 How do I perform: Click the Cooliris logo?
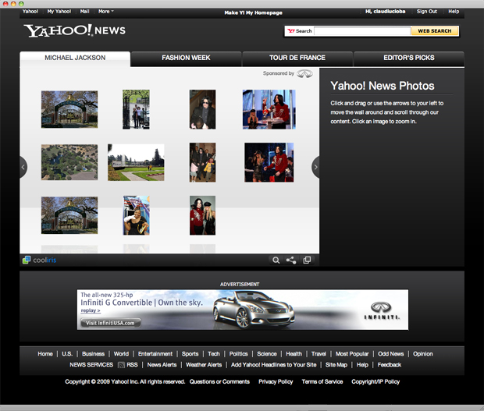[41, 260]
